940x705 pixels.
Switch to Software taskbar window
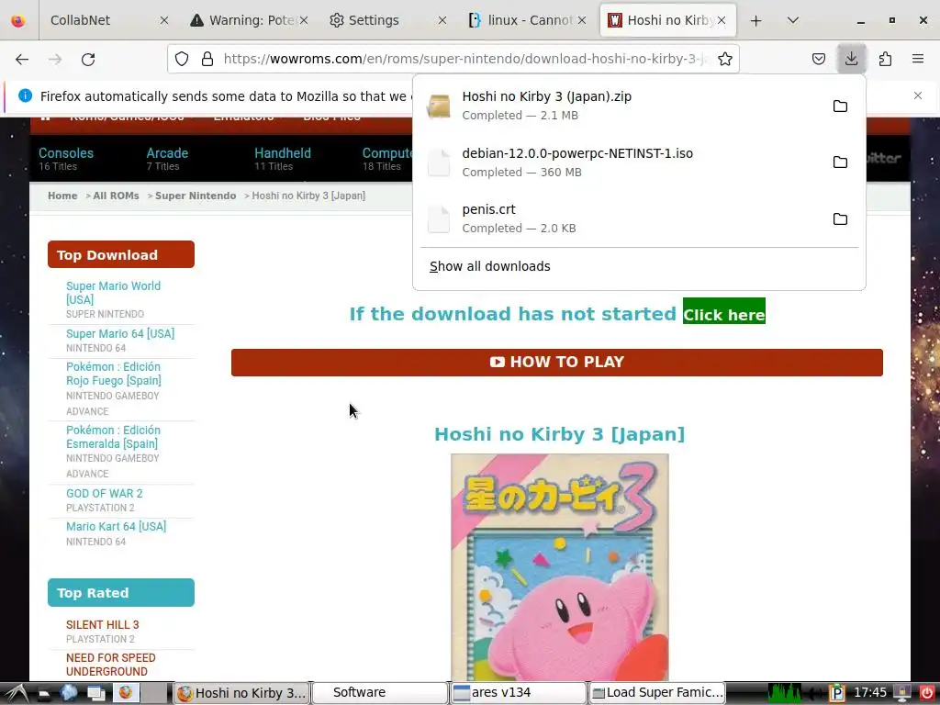tap(380, 693)
